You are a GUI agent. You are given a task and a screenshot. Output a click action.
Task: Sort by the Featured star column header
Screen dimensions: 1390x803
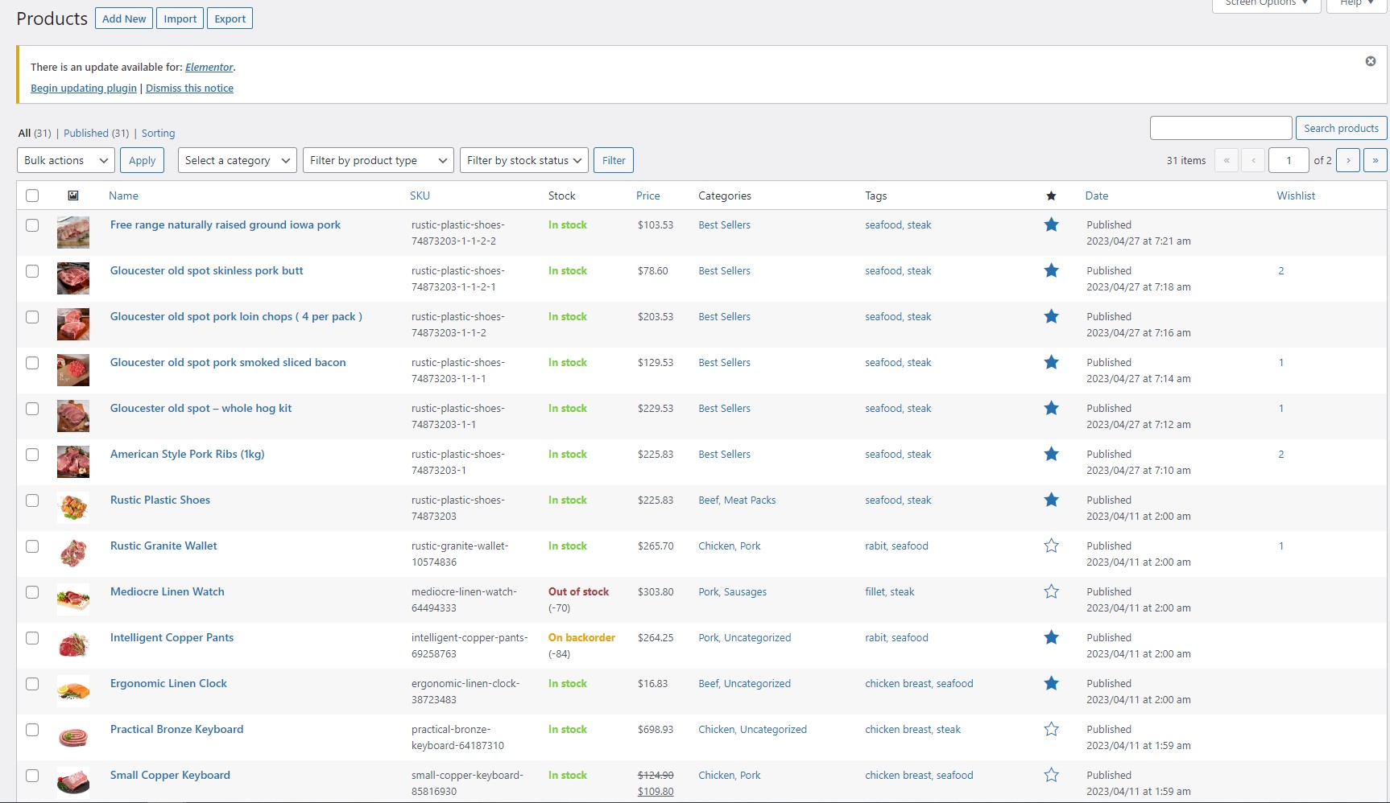1051,196
